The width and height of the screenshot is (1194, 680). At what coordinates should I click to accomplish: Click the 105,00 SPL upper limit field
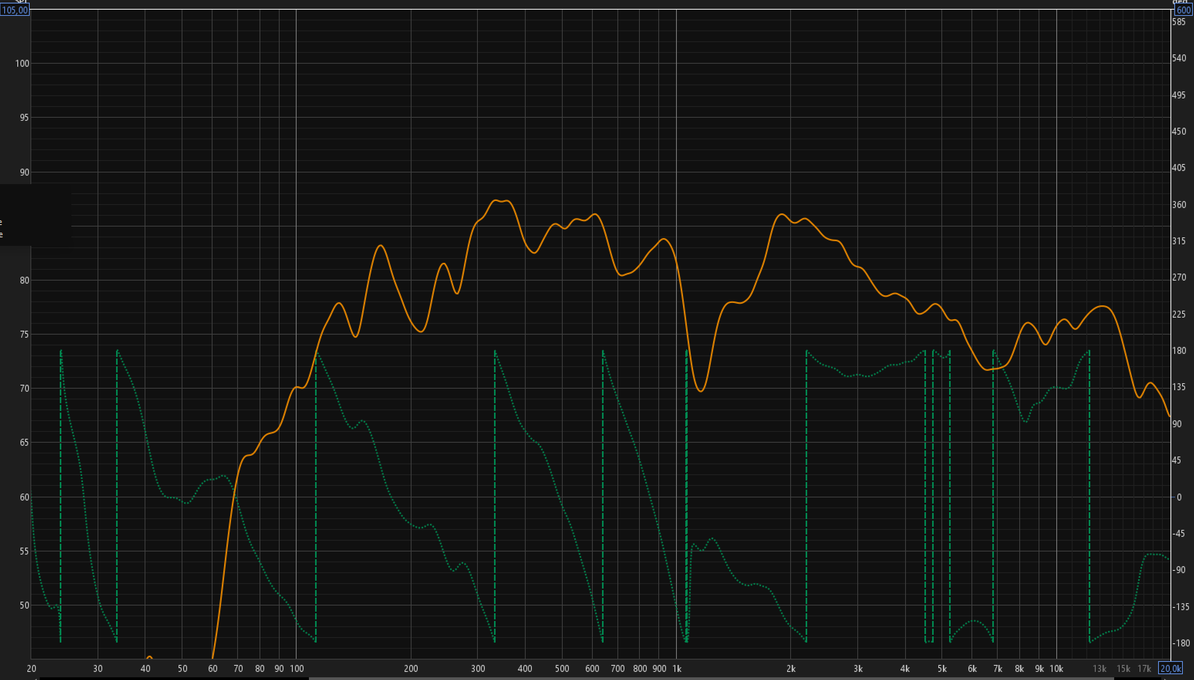point(15,10)
